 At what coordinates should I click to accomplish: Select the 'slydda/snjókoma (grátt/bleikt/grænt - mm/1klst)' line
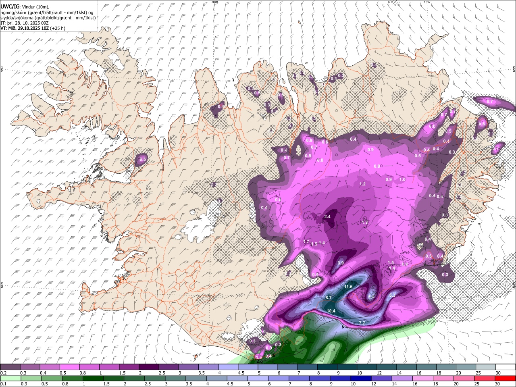(x=48, y=18)
